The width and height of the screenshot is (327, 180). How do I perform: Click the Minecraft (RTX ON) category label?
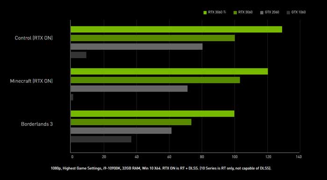31,81
